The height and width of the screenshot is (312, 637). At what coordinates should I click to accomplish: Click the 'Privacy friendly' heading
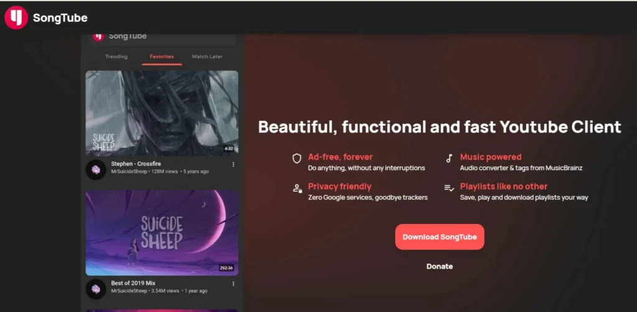tap(340, 186)
